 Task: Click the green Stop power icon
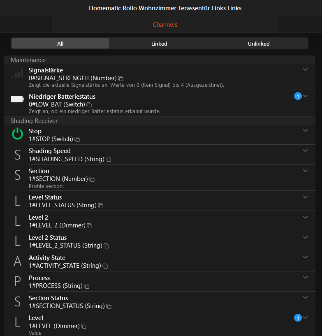(17, 134)
